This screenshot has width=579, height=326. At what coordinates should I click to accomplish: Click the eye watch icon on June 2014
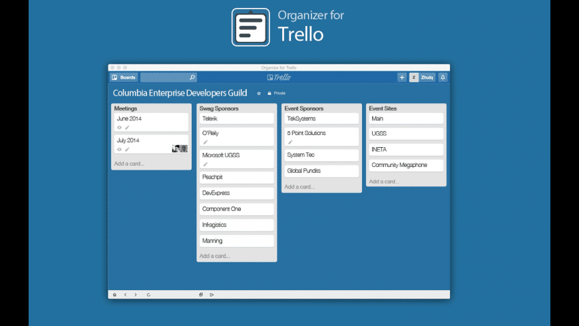tap(119, 127)
